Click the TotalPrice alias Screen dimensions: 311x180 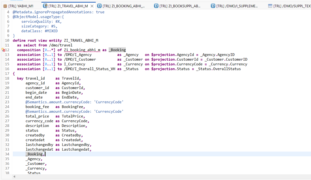[x=72, y=116]
